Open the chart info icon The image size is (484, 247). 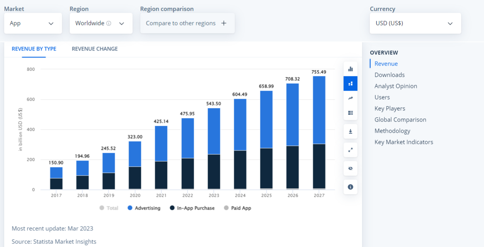350,187
